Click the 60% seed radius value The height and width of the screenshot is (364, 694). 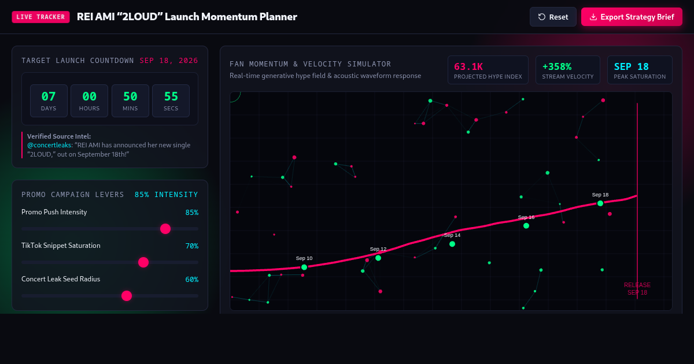coord(192,280)
